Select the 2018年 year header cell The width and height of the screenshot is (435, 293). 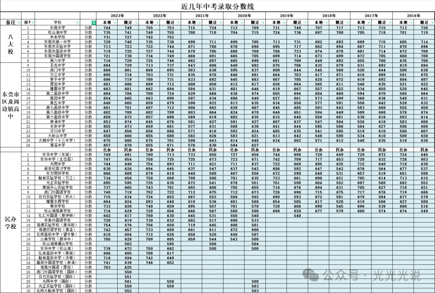click(329, 16)
